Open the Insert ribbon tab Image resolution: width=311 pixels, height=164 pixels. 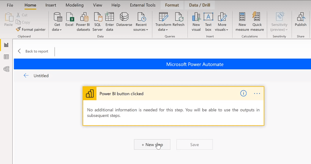[51, 5]
